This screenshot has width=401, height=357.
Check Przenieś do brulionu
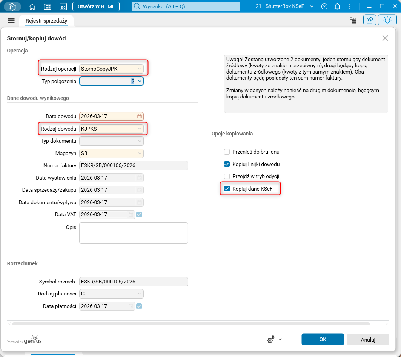[x=227, y=152]
